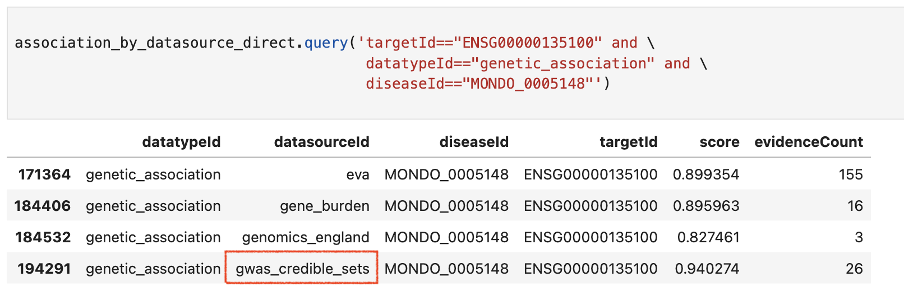Viewport: 904px width, 295px height.
Task: Click the datasourceId column header
Action: (x=321, y=142)
